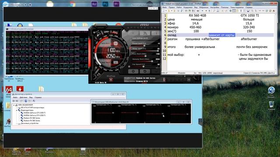Click the text 'почти без заморочек' in AkelPad

(x=252, y=47)
